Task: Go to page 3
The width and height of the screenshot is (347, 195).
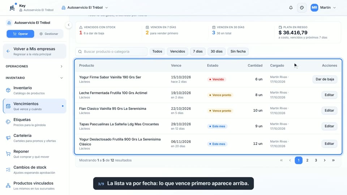Action: pyautogui.click(x=316, y=160)
